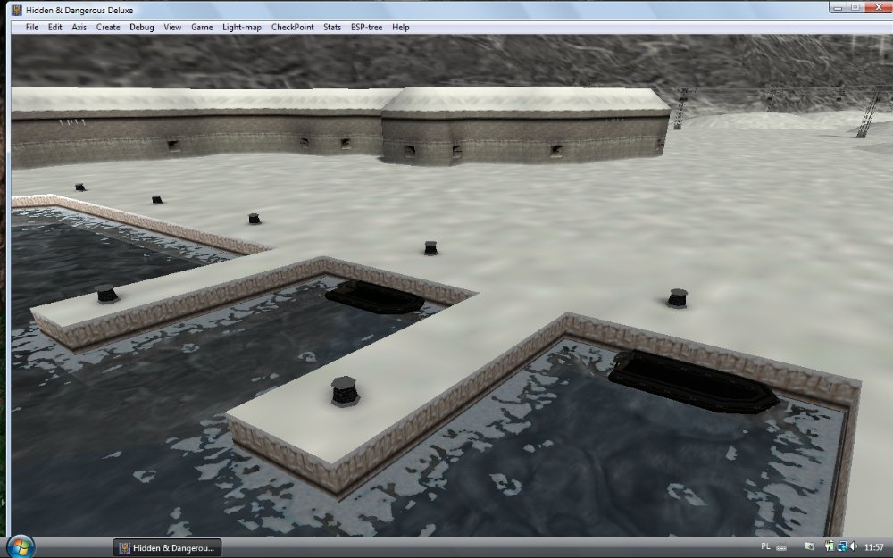Open the Windows Start menu orb
Viewport: 893px width, 558px height.
pyautogui.click(x=20, y=546)
